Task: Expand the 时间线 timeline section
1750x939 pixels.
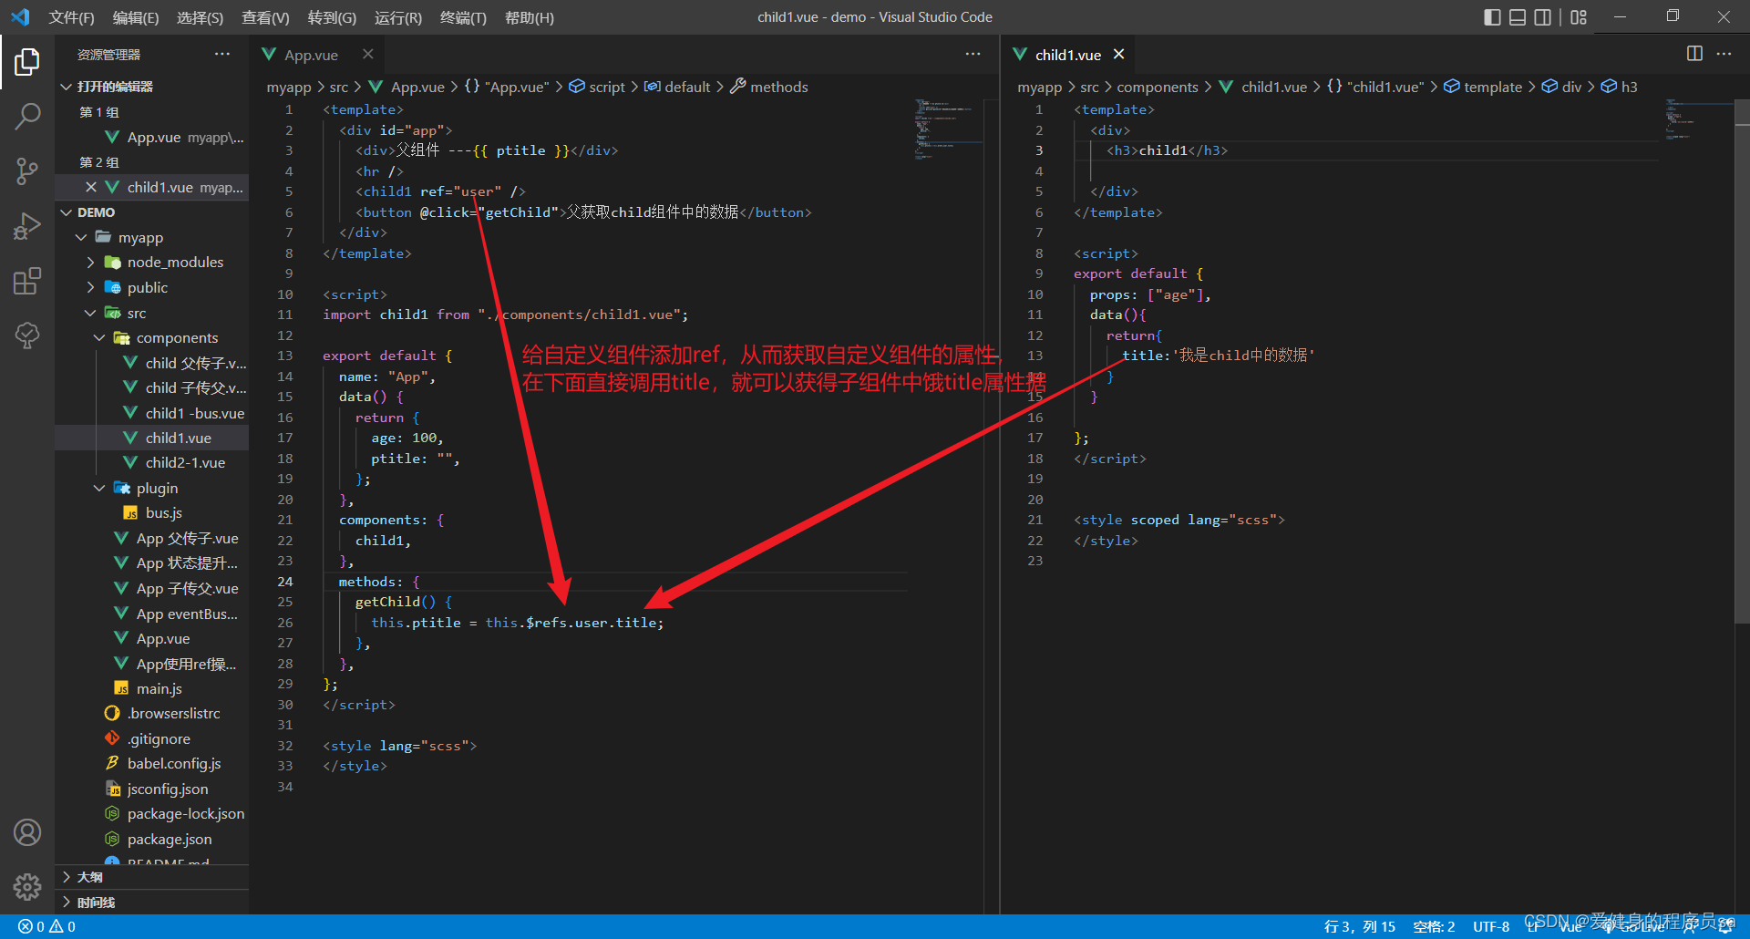Action: pyautogui.click(x=151, y=903)
